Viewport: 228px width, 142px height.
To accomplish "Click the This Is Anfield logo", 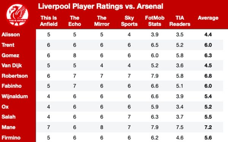I will pyautogui.click(x=17, y=15).
